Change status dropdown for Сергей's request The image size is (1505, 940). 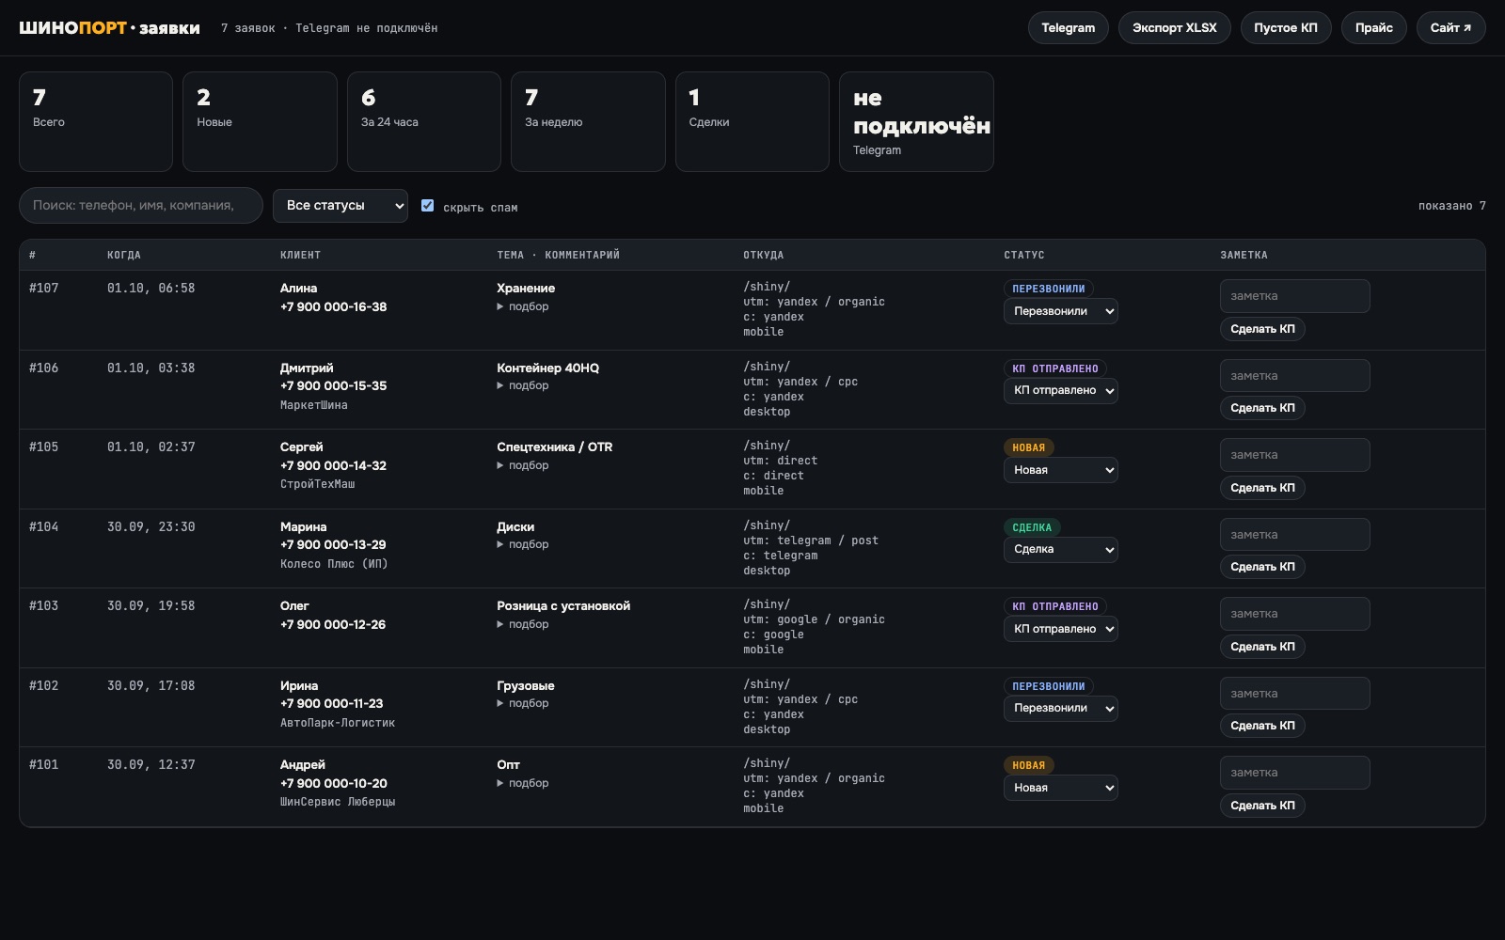pyautogui.click(x=1060, y=470)
